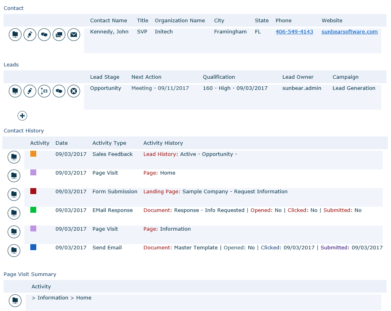
Task: Select the 'Kennedy, John' contact name cell
Action: [109, 31]
